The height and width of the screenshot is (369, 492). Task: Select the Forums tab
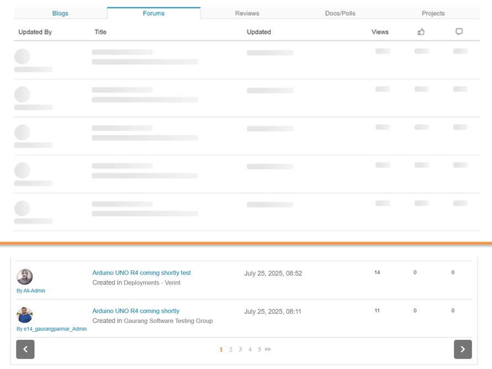click(x=154, y=13)
